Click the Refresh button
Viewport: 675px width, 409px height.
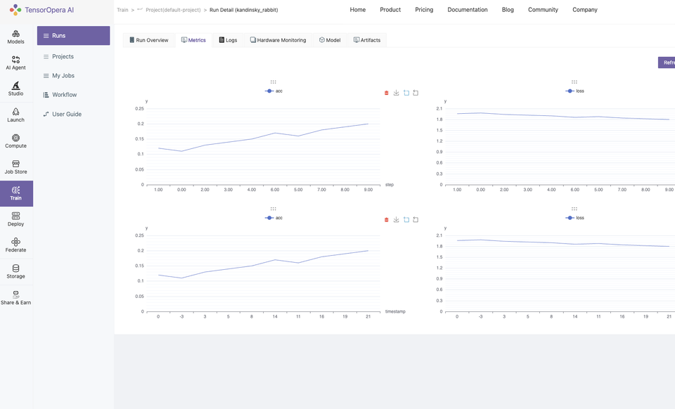click(667, 63)
